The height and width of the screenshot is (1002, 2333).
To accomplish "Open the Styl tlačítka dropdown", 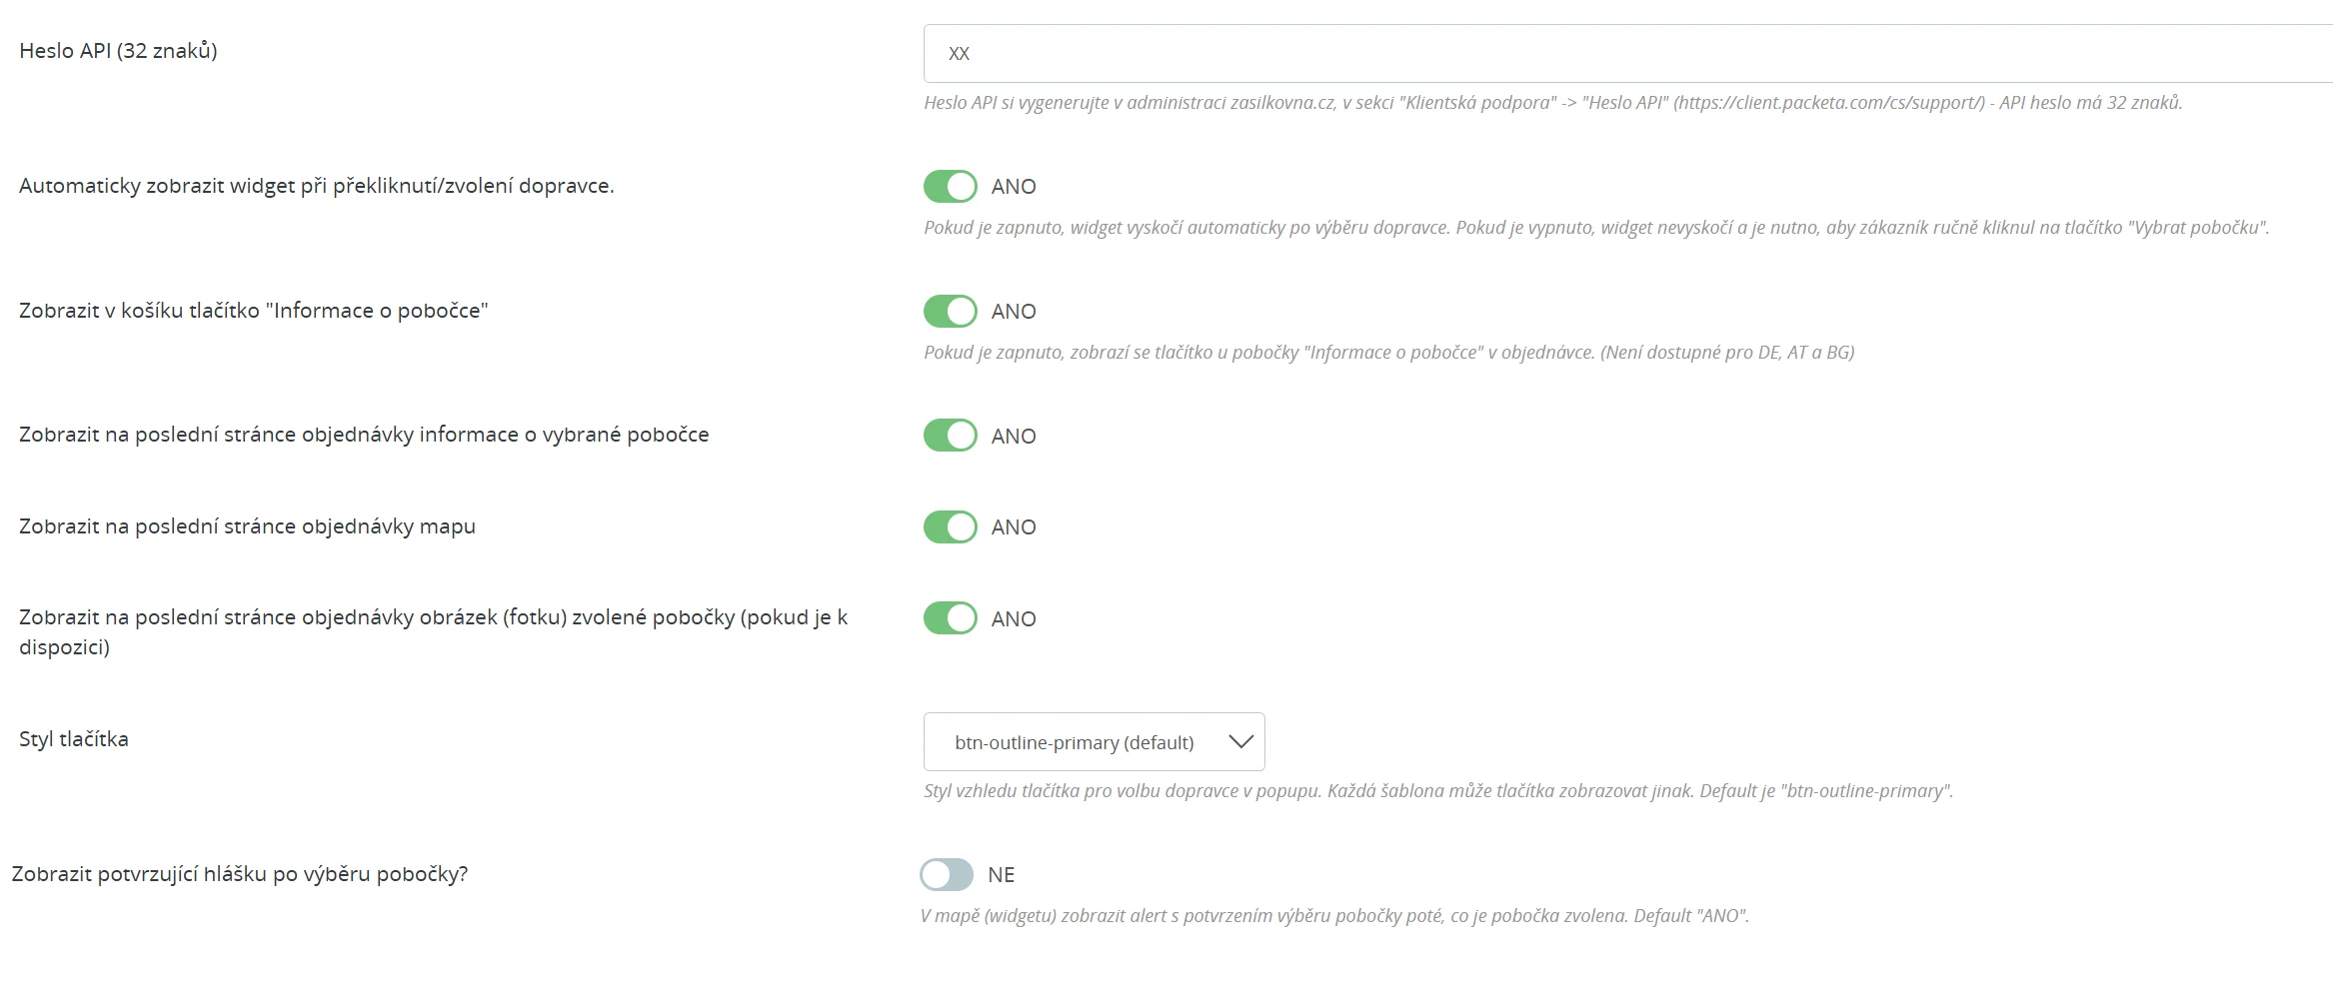I will tap(1094, 742).
